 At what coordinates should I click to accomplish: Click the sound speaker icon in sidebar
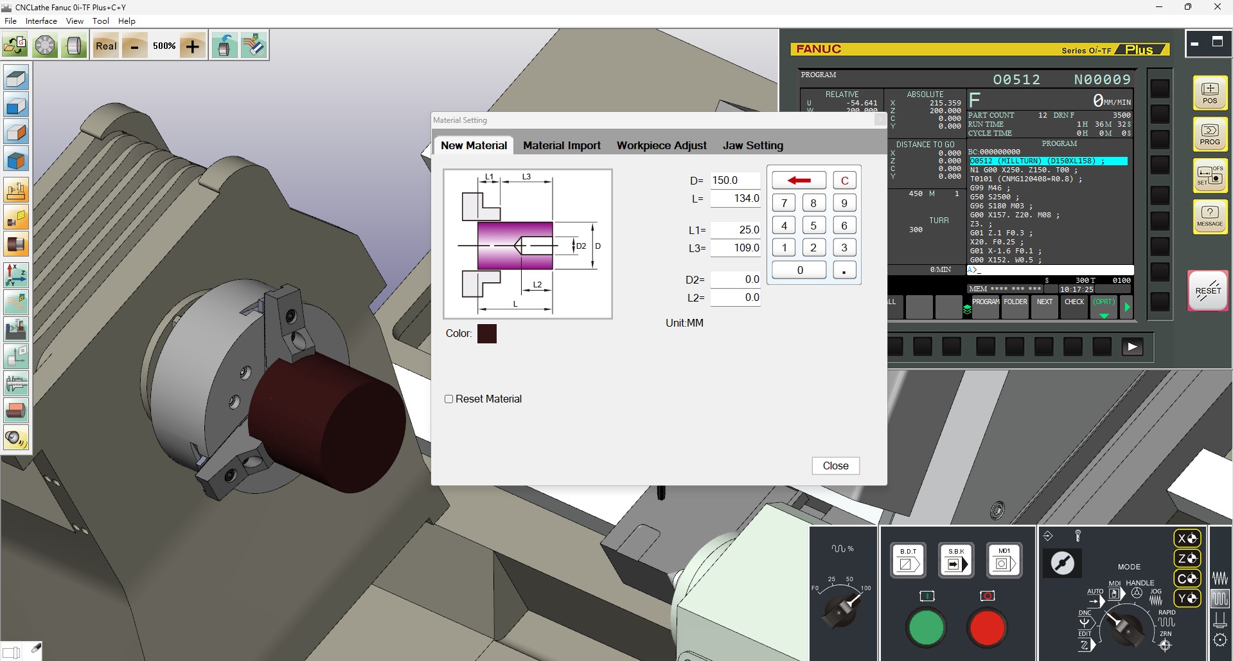coord(16,438)
